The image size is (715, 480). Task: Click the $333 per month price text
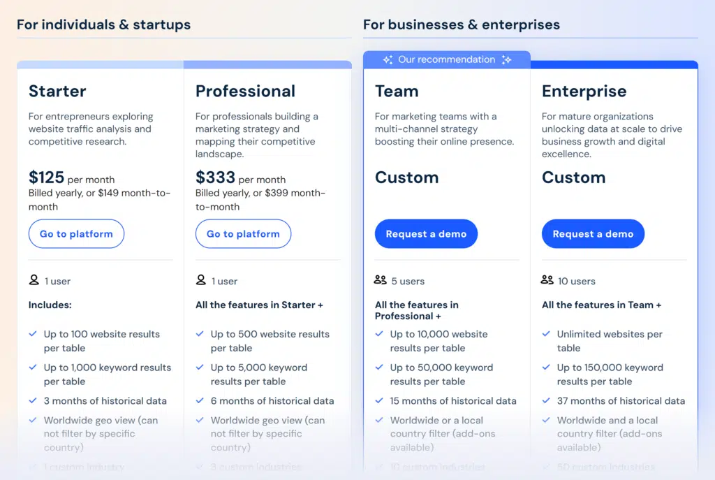click(240, 178)
